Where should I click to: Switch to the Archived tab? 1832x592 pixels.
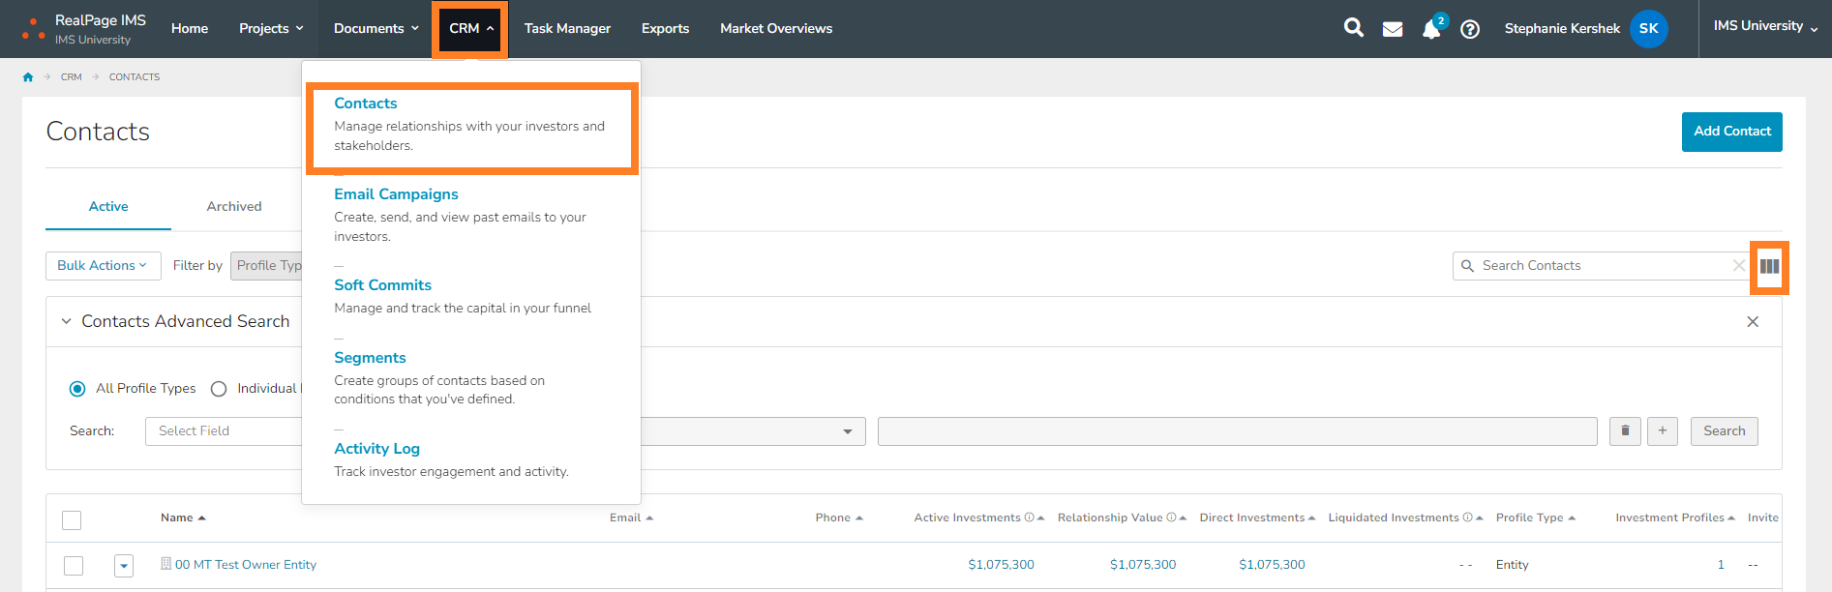[234, 207]
